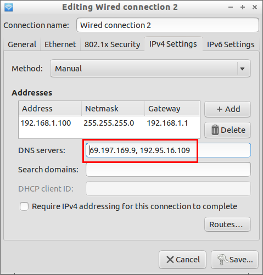Minimize the Editing Wired connection window

point(231,7)
